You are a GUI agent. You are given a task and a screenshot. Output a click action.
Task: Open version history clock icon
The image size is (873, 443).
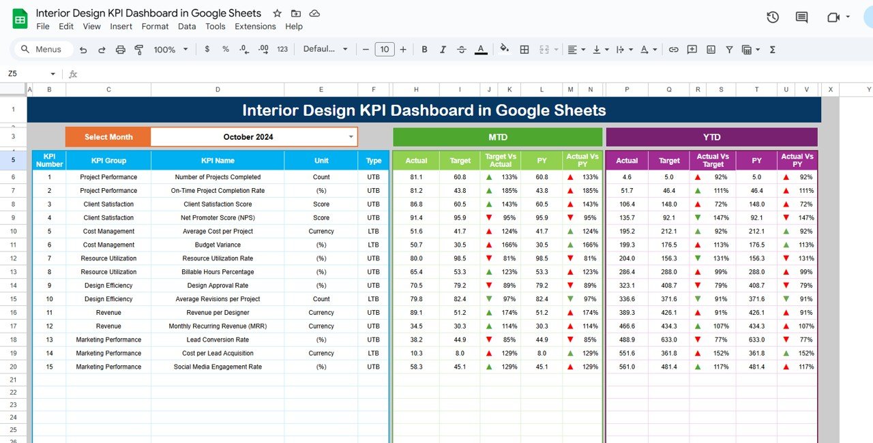[x=773, y=18]
